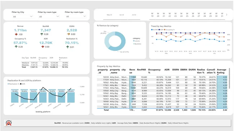
Task: Sort table by Cancellation % column header
Action: click(211, 71)
